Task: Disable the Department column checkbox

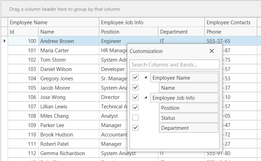Action: click(135, 128)
